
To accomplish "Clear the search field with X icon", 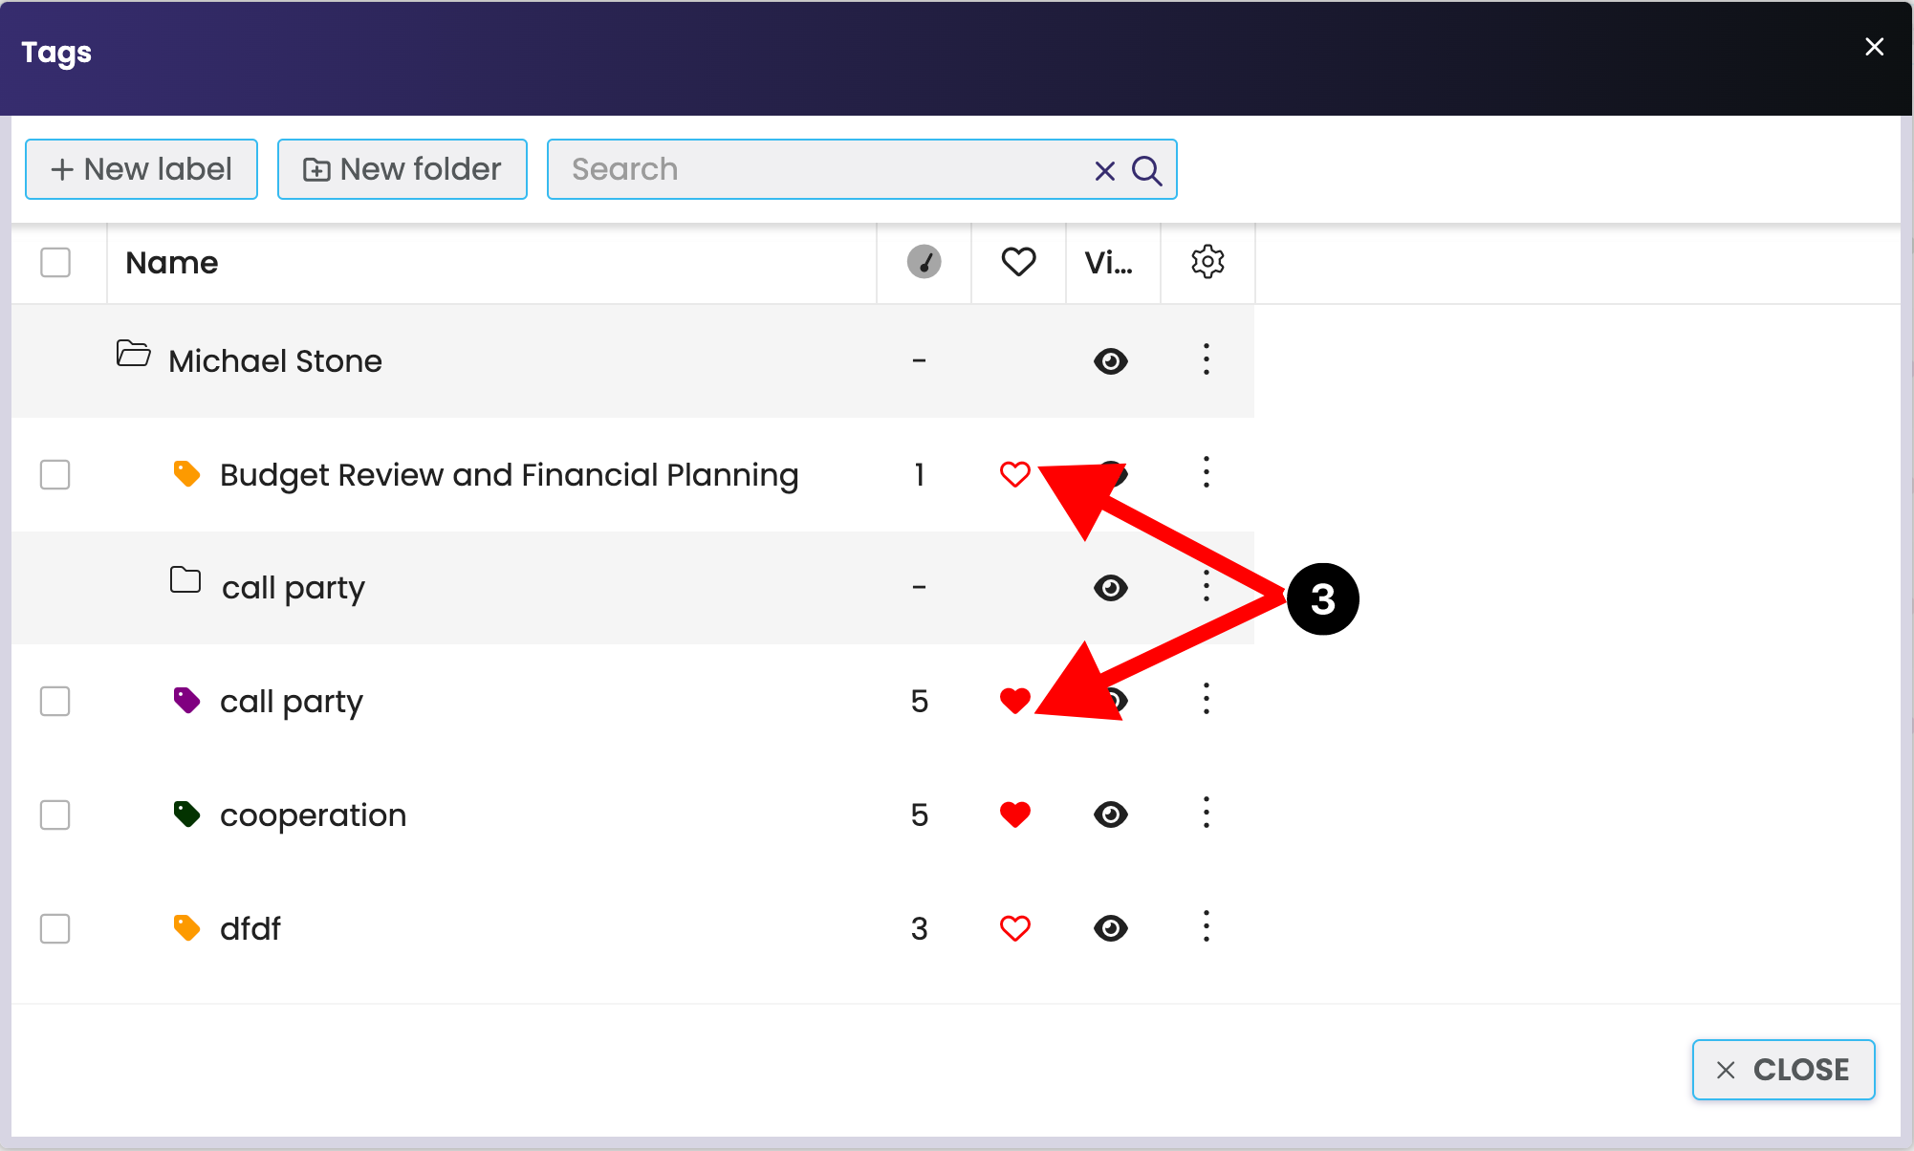I will 1104,170.
